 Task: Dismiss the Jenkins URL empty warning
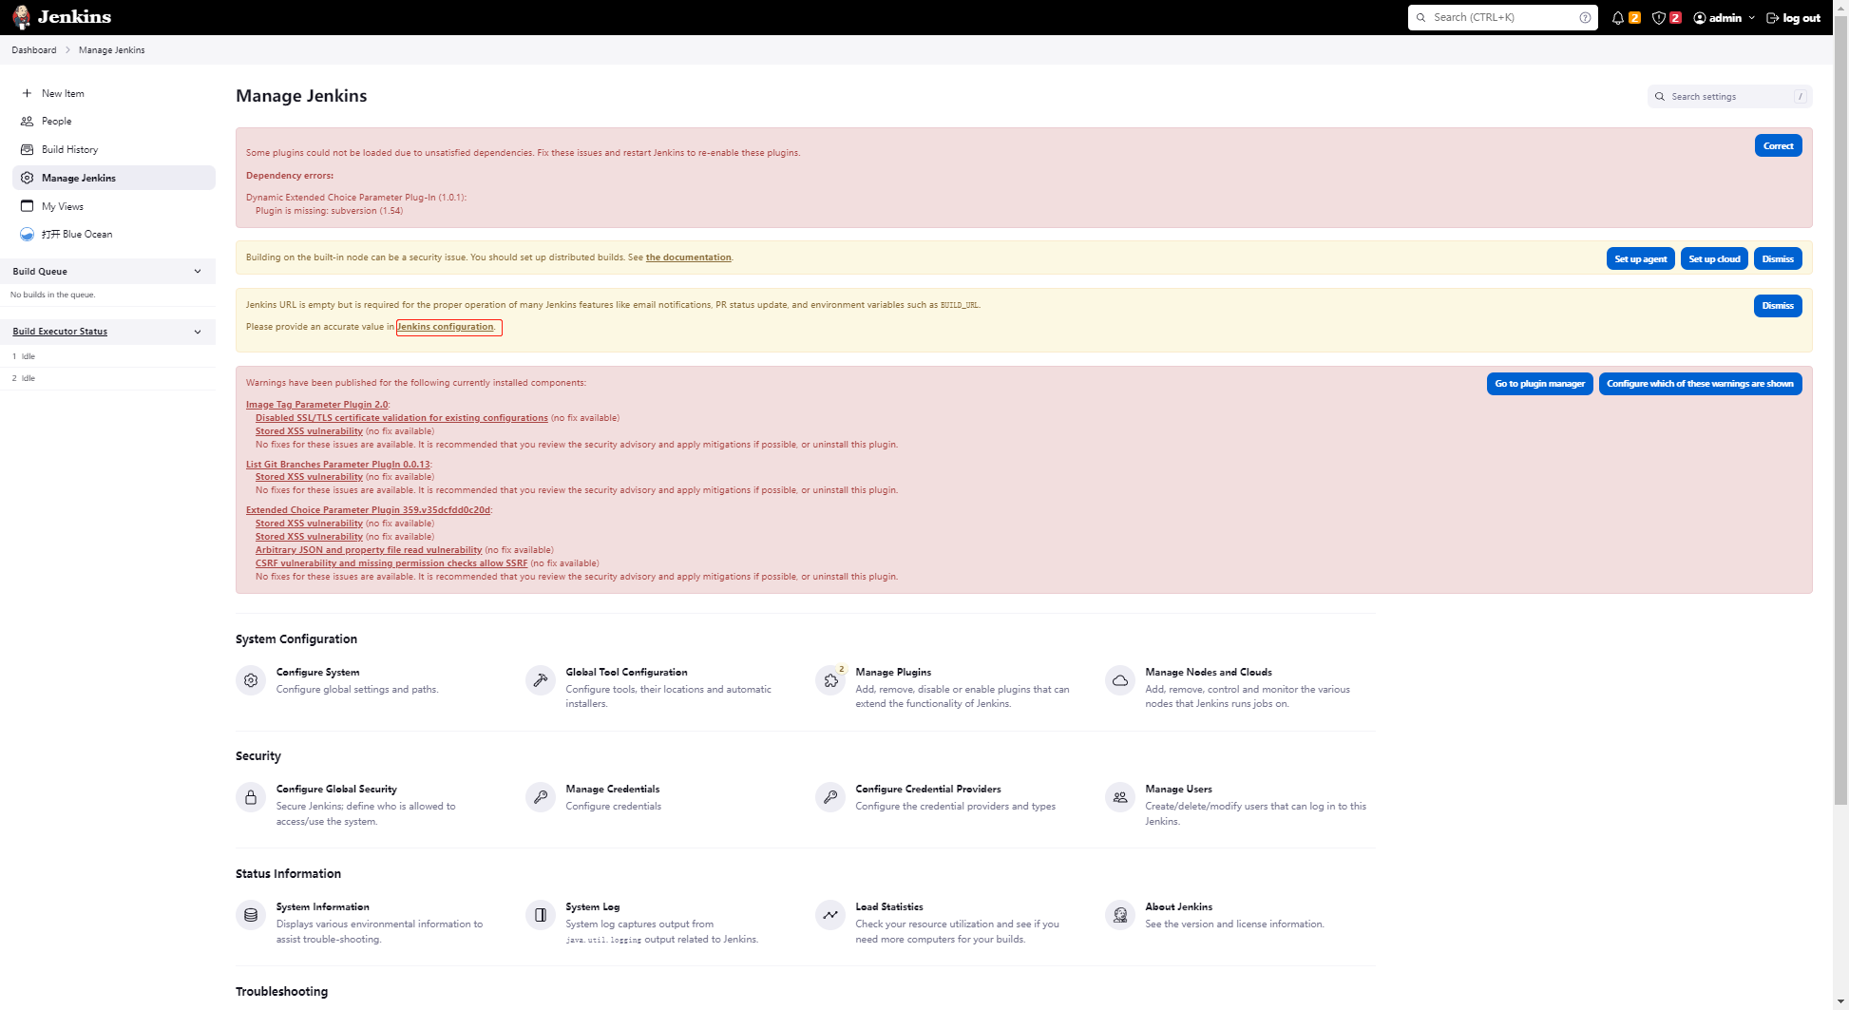tap(1778, 305)
